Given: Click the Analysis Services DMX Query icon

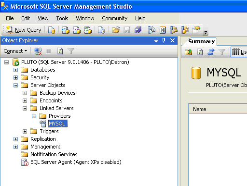Looking at the screenshot, I should pyautogui.click(x=77, y=30).
